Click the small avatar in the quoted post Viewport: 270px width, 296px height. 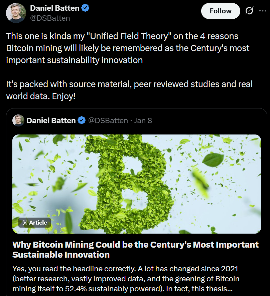click(18, 120)
